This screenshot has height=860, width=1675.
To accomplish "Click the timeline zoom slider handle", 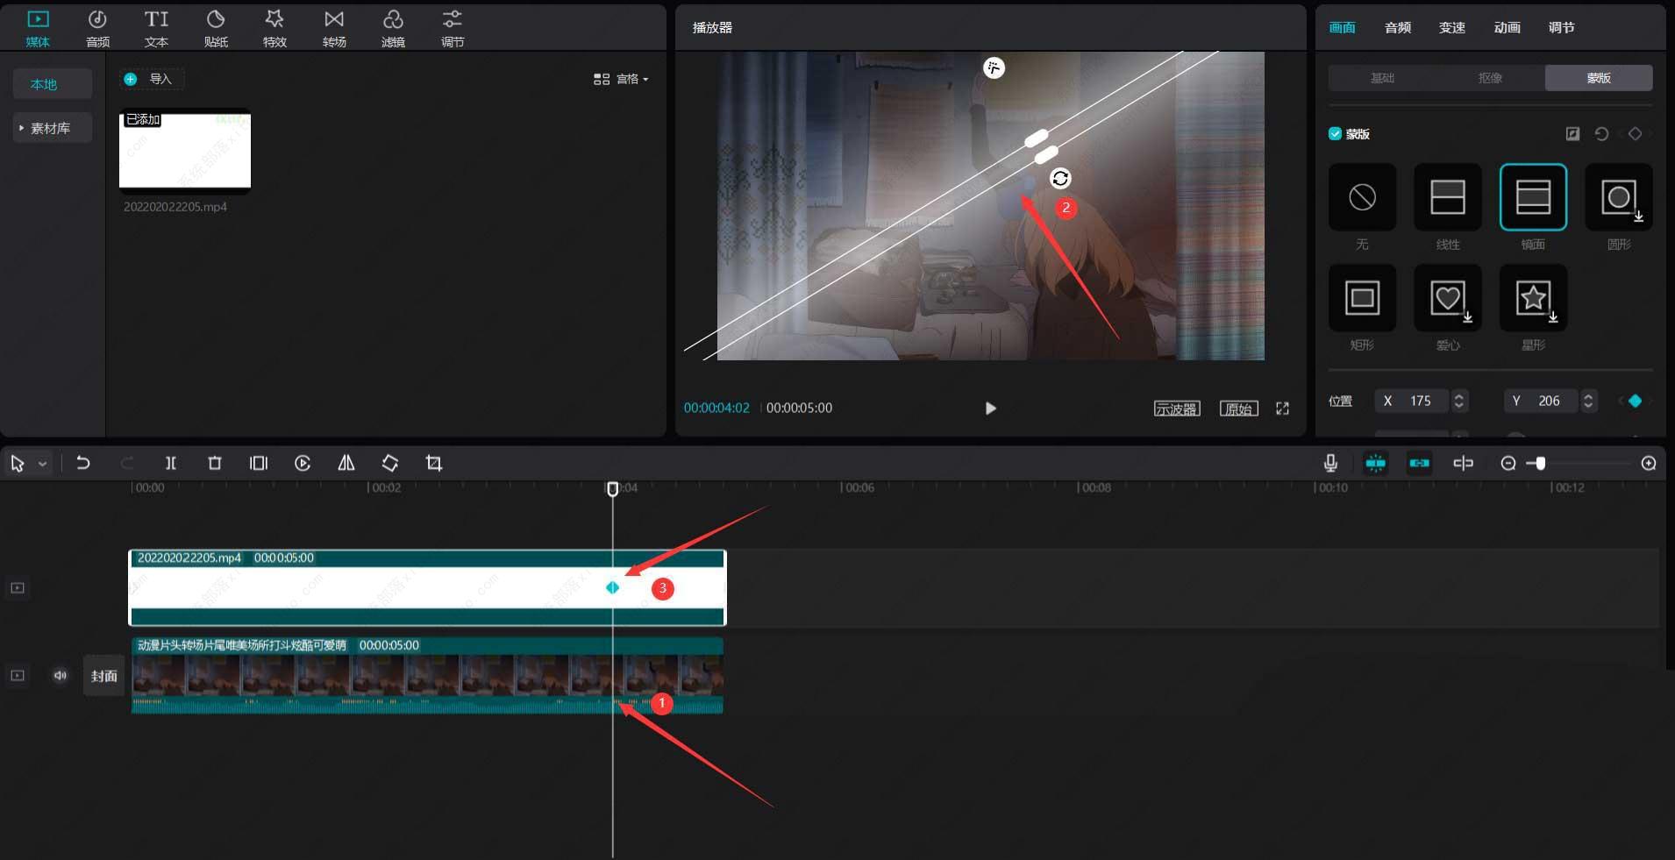I will 1540,463.
